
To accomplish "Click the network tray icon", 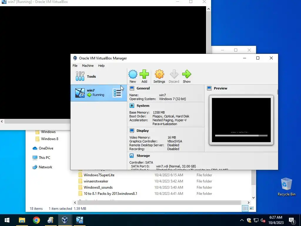I will tap(256, 220).
